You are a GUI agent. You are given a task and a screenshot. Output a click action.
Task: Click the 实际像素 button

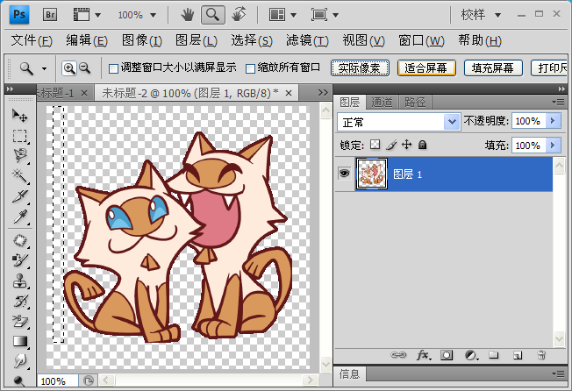coord(360,68)
